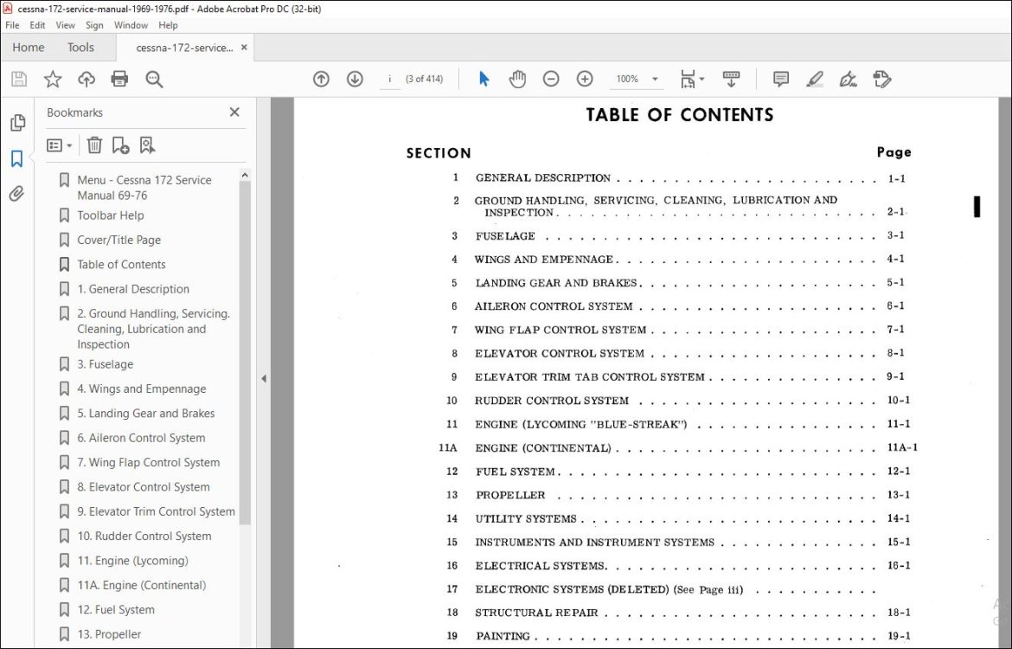Zoom in with the plus icon
Image resolution: width=1012 pixels, height=649 pixels.
click(584, 79)
